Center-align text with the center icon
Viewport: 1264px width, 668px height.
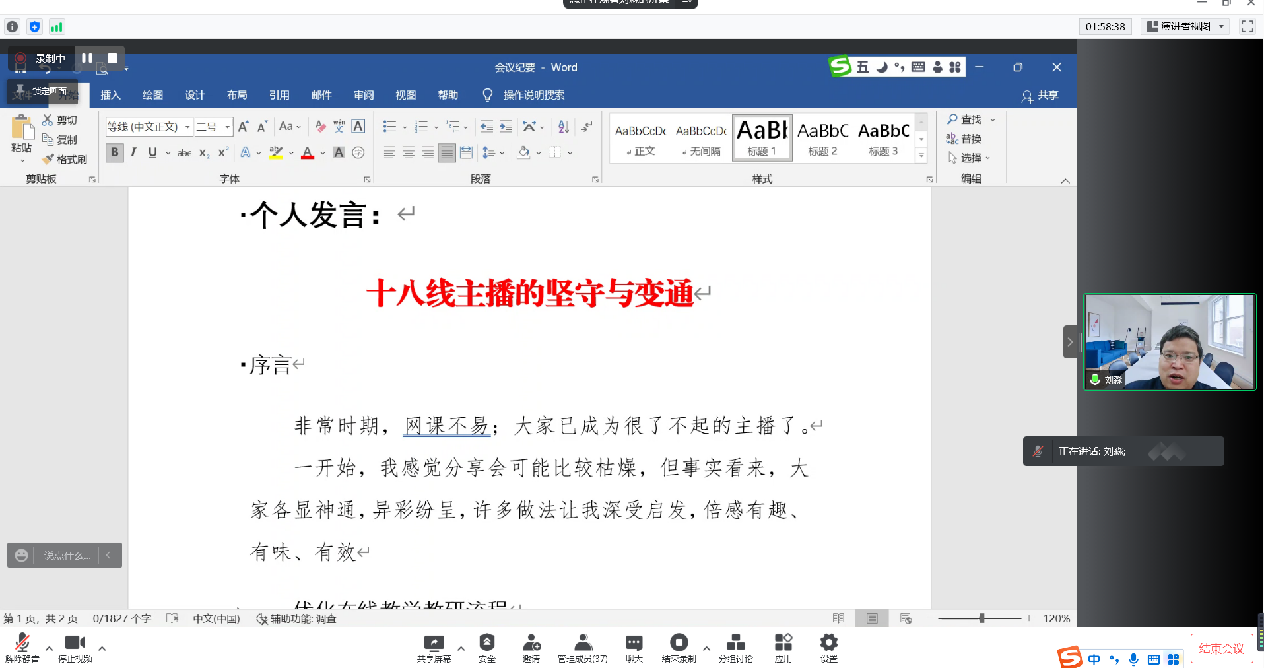coord(409,152)
